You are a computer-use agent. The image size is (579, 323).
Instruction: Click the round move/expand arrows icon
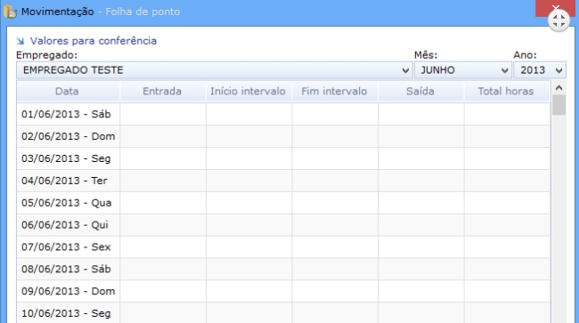click(x=559, y=20)
